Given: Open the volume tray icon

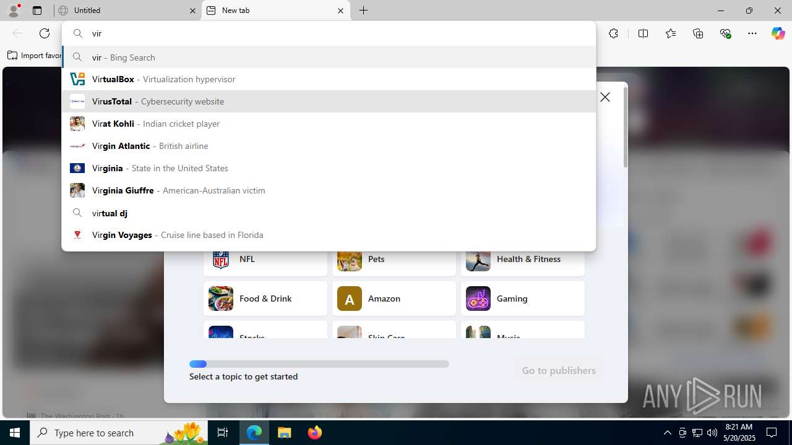Looking at the screenshot, I should tap(712, 433).
